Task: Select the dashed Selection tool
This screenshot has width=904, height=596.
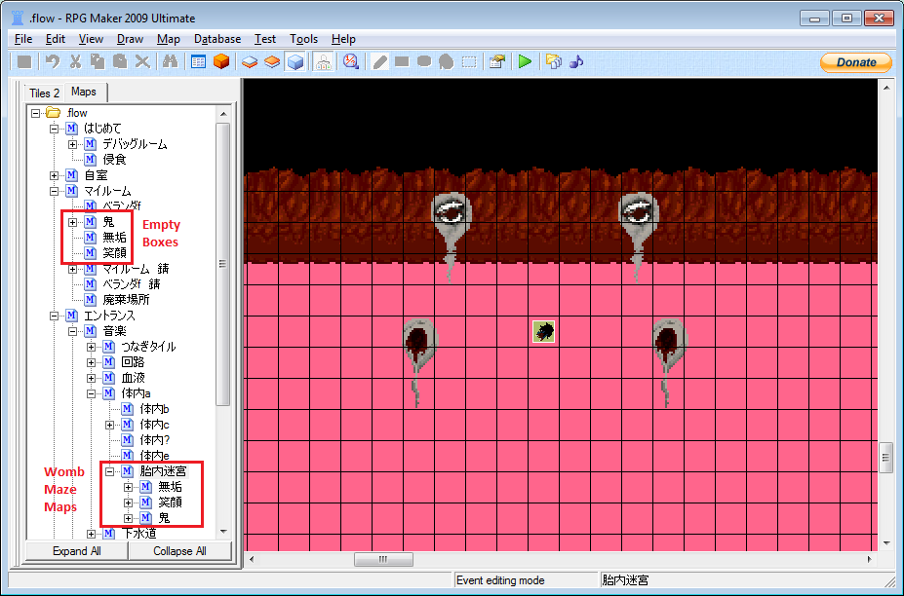Action: [469, 61]
